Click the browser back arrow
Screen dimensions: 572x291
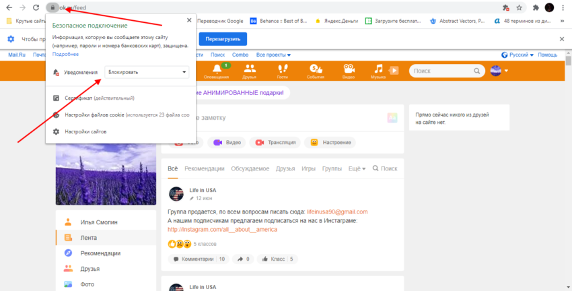9,7
